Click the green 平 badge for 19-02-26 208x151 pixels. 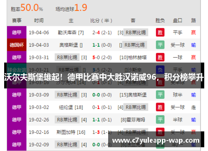point(160,120)
